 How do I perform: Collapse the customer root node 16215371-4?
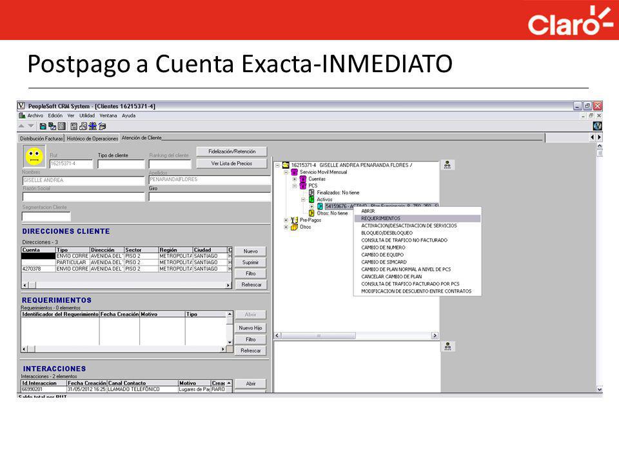(x=277, y=166)
